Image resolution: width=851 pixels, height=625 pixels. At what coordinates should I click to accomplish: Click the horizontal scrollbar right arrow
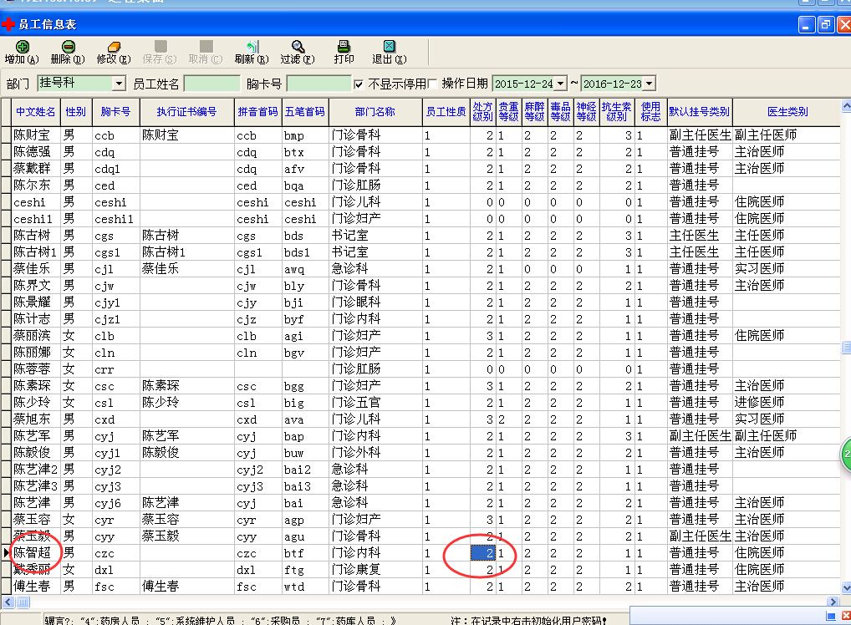coord(833,602)
